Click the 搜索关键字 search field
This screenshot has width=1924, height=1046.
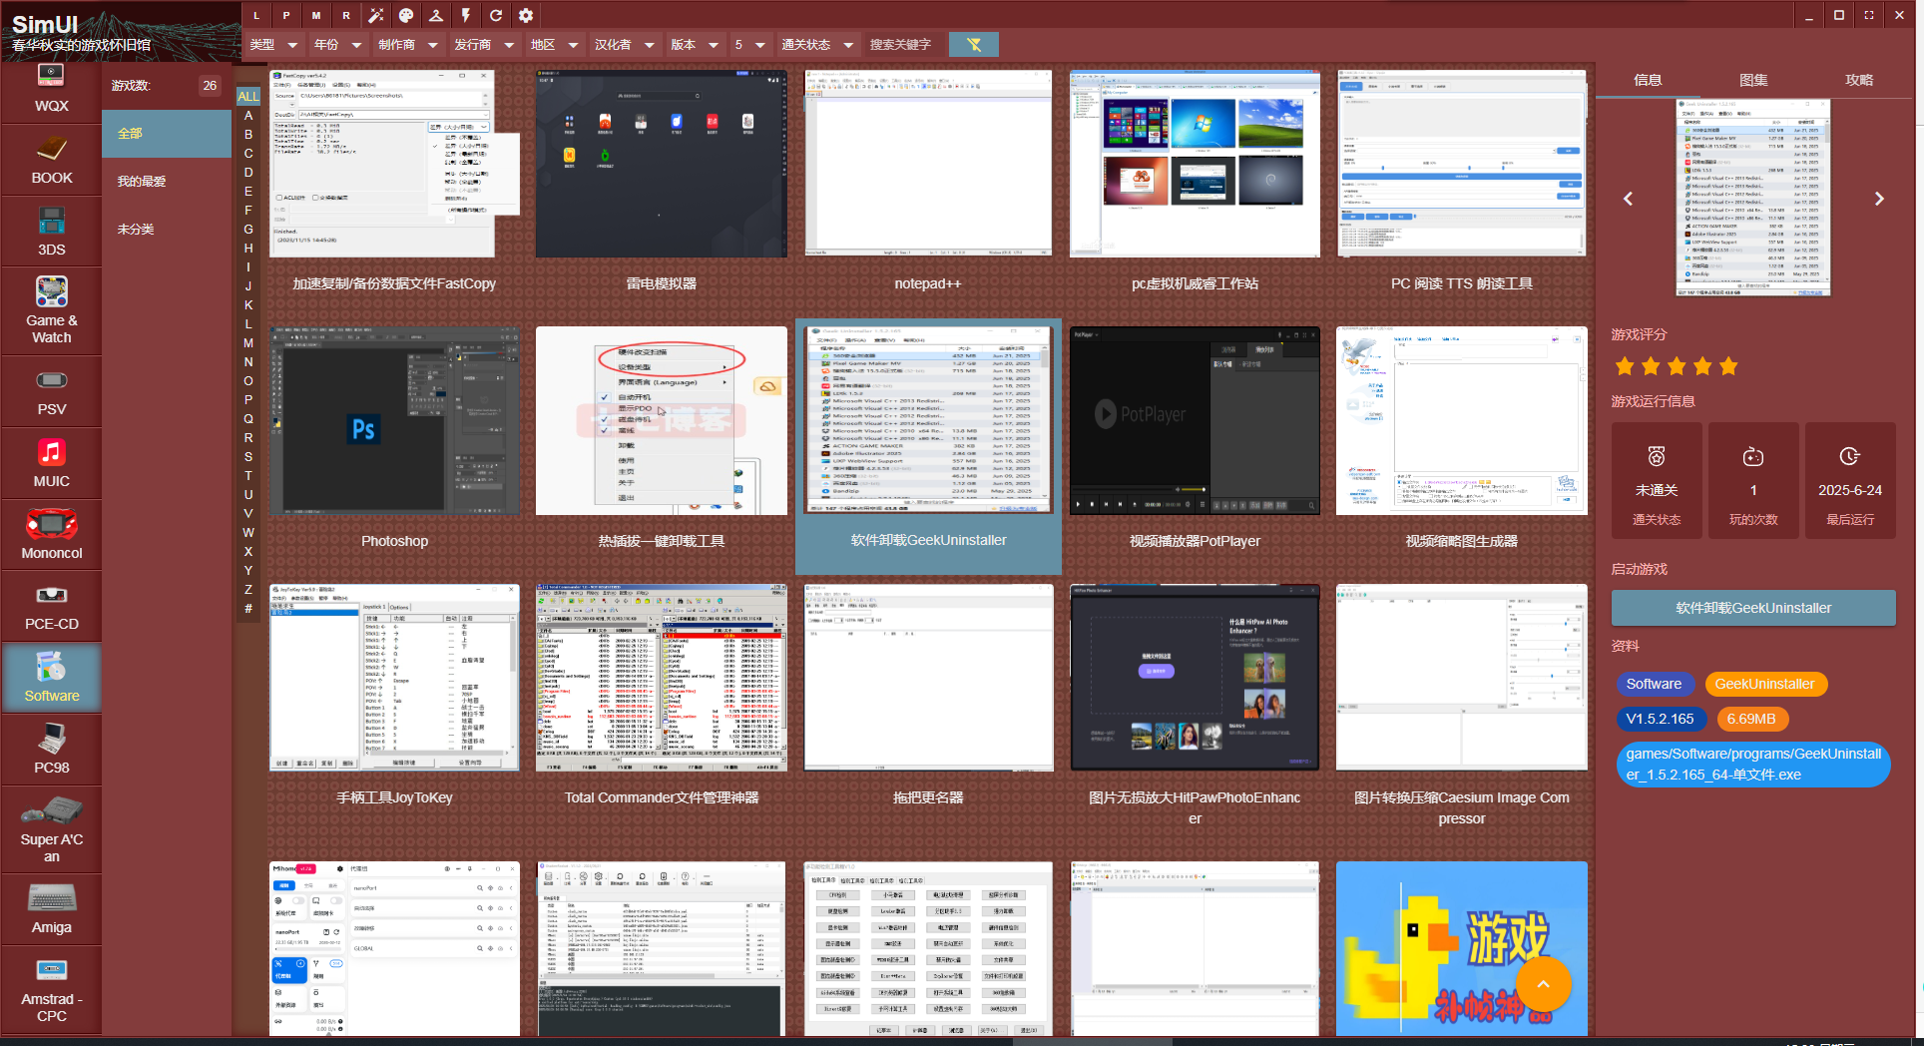coord(903,44)
